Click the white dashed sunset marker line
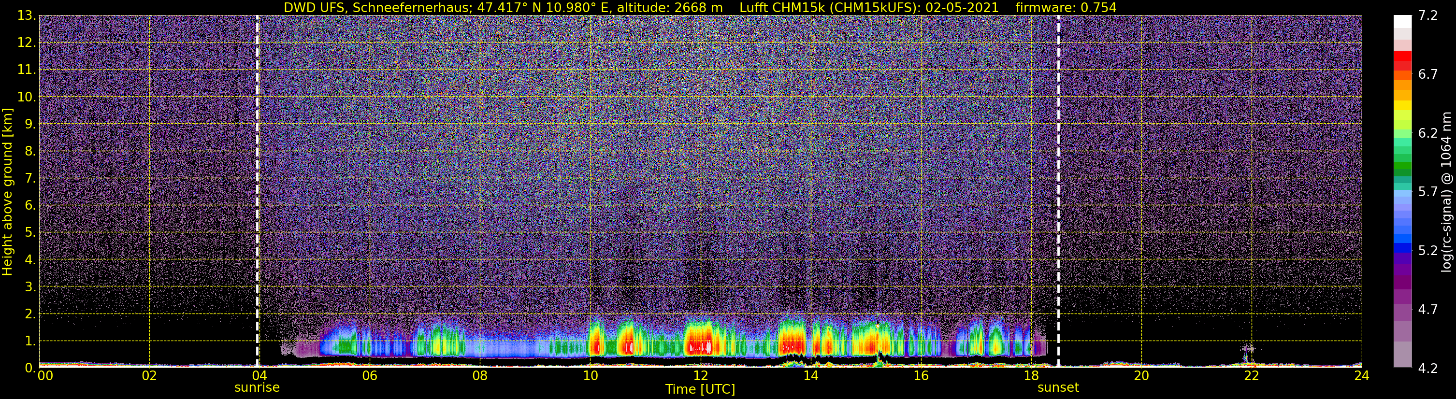 [x=1058, y=192]
